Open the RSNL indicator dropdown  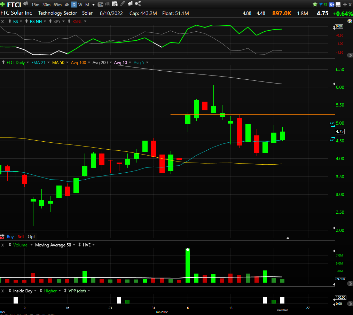click(x=85, y=21)
